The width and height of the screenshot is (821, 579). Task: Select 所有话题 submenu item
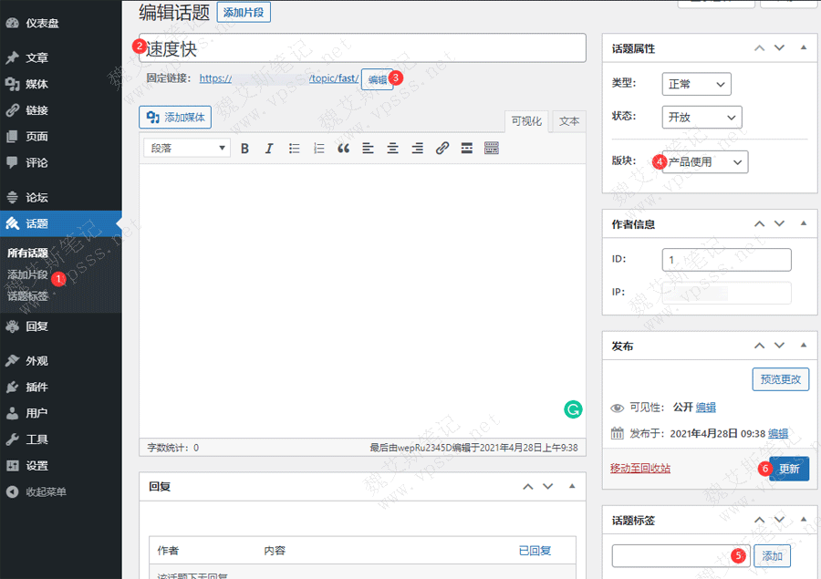pyautogui.click(x=27, y=253)
